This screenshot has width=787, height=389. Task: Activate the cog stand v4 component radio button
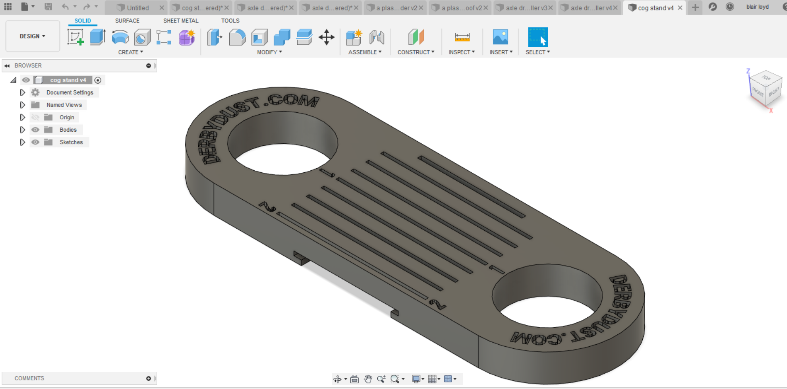point(98,80)
